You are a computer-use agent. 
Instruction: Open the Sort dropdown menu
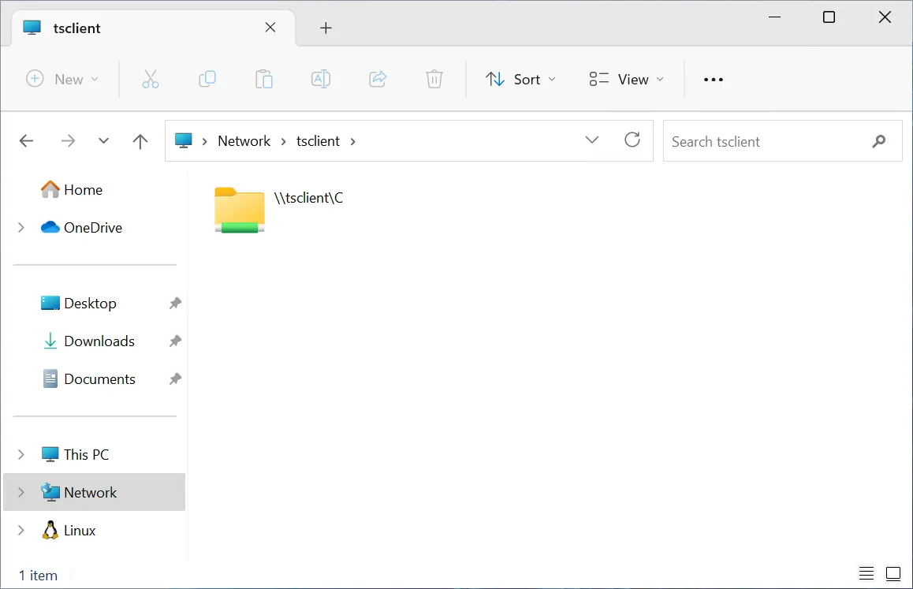click(521, 79)
